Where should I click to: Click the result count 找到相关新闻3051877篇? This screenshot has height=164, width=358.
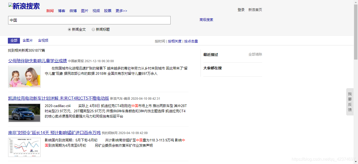(26, 50)
